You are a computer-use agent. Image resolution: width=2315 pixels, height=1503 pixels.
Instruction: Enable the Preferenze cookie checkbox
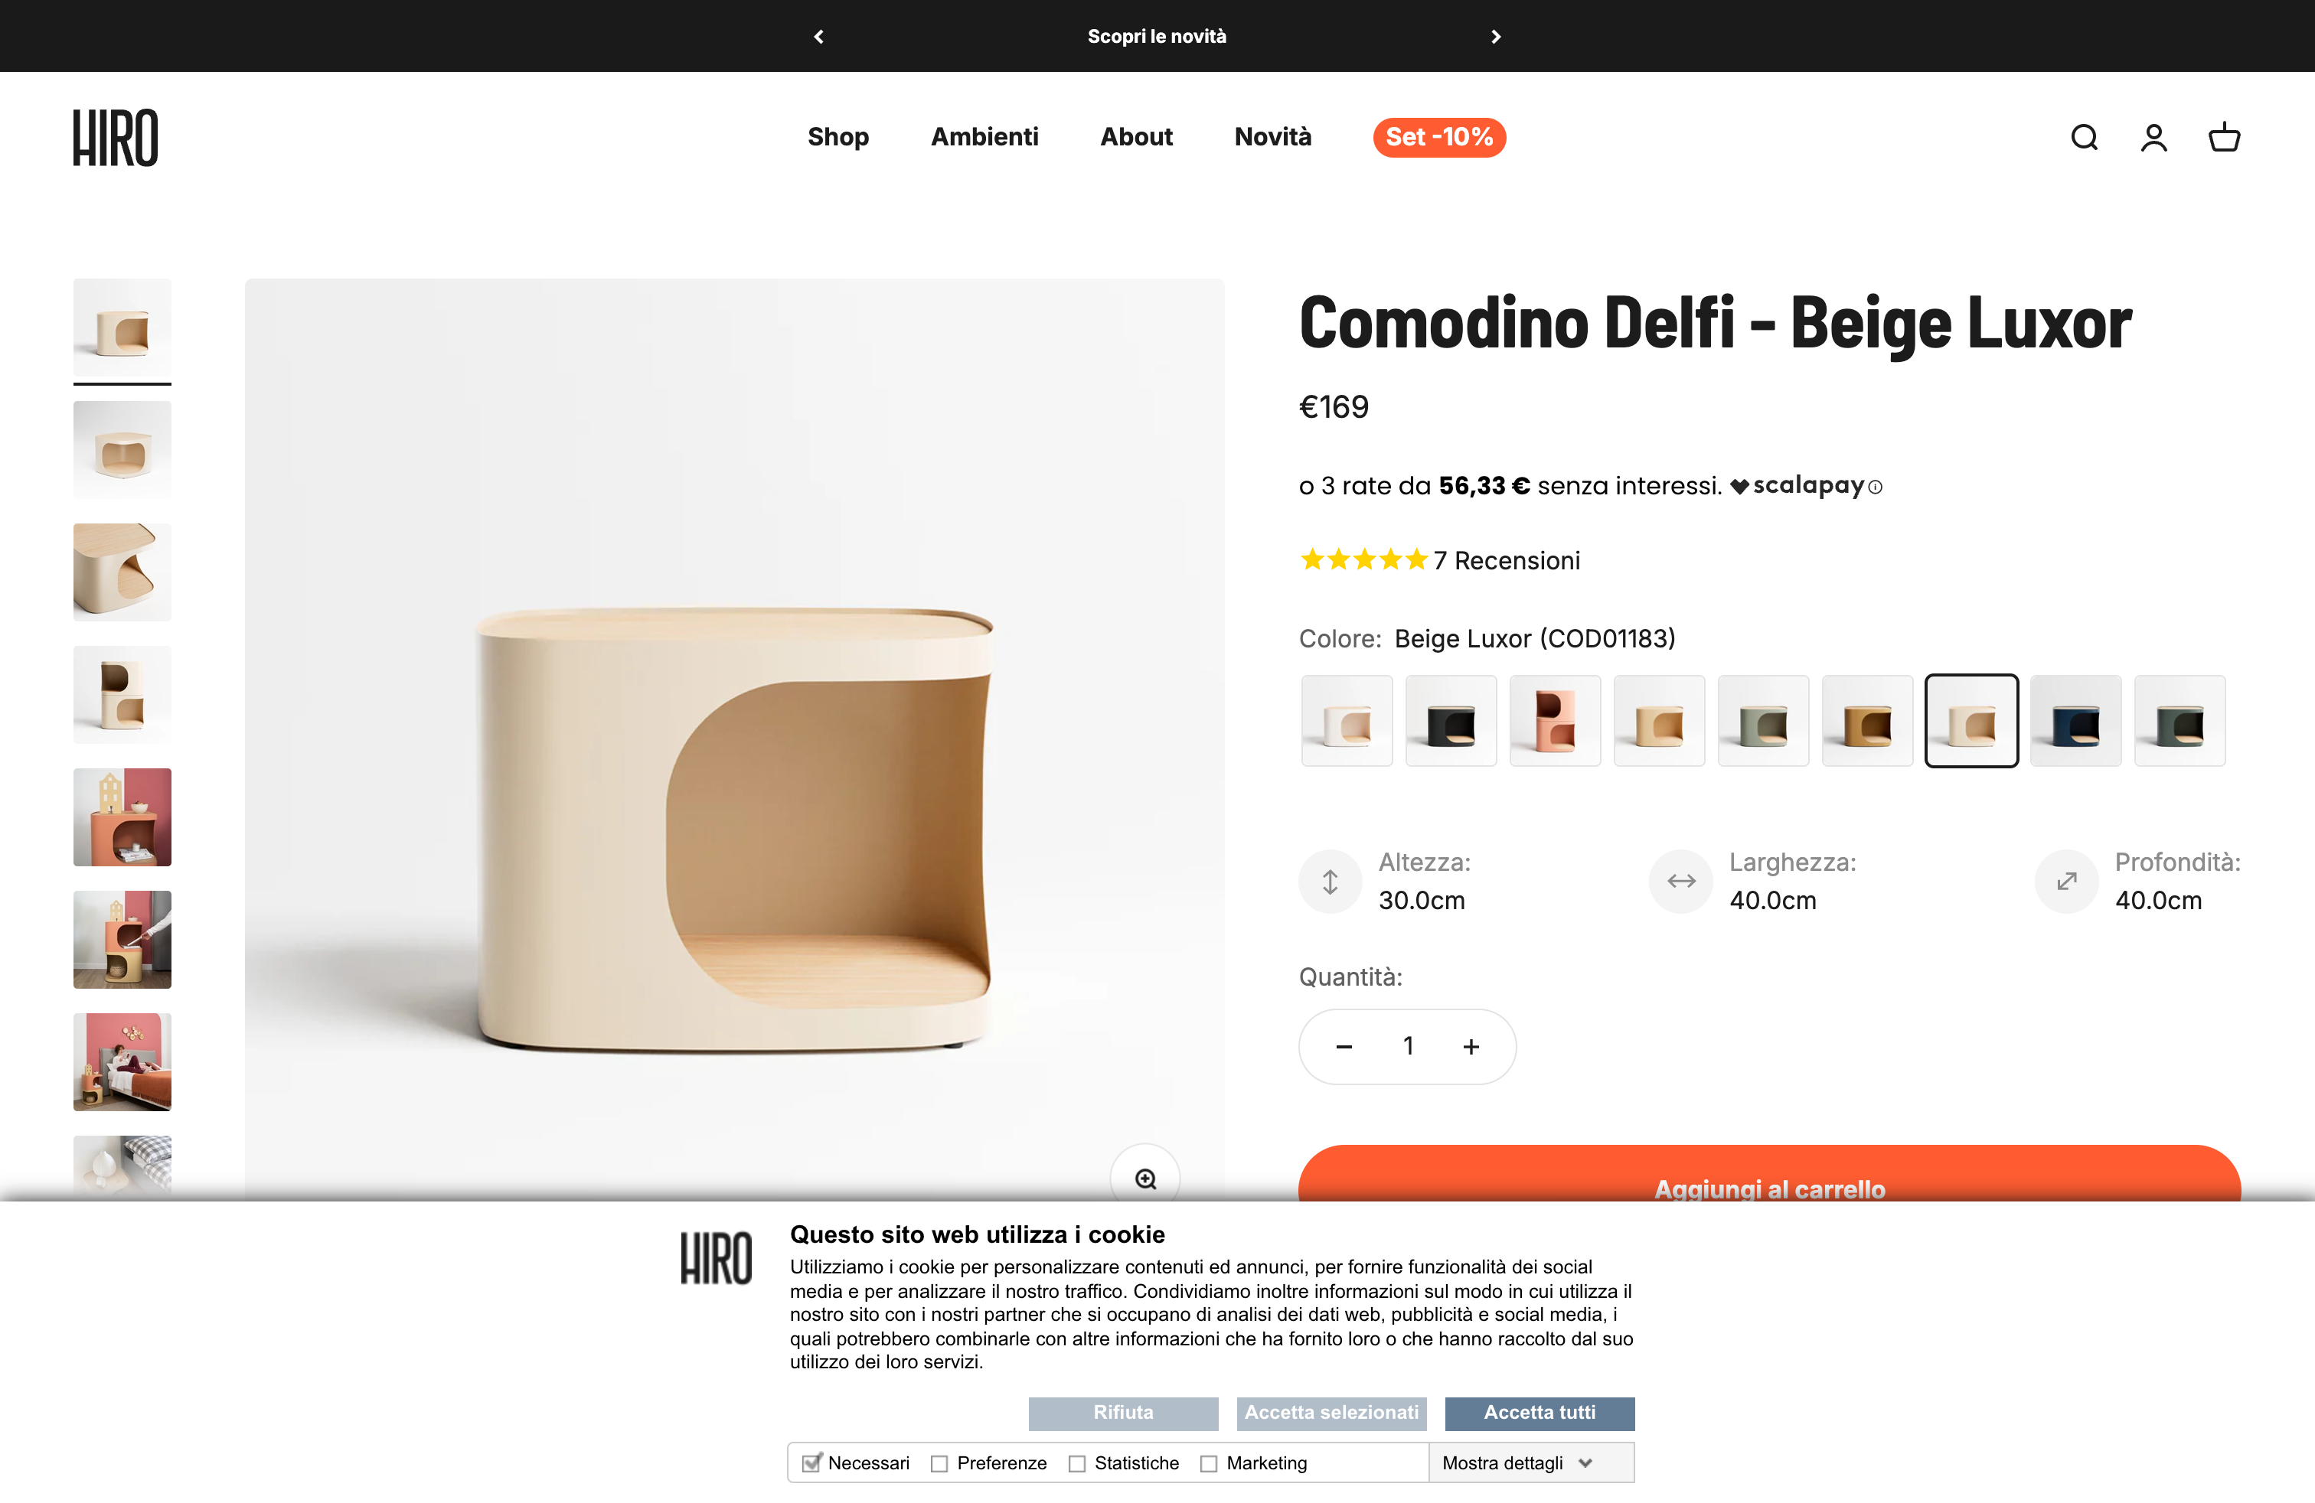pyautogui.click(x=939, y=1464)
